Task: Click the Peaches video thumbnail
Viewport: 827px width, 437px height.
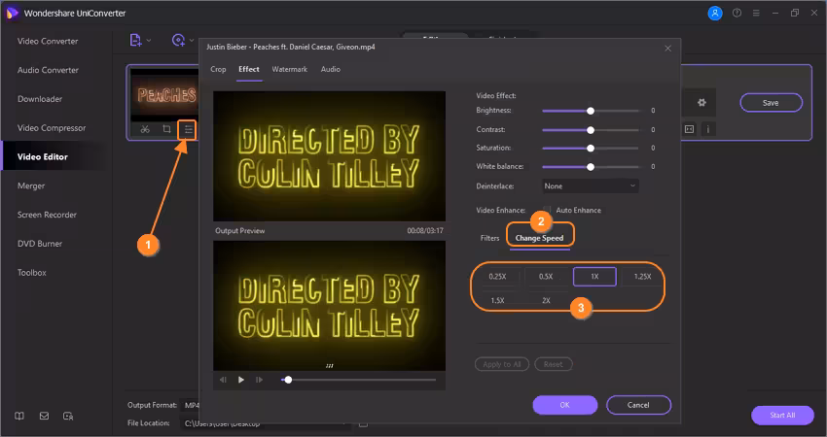Action: pyautogui.click(x=164, y=95)
